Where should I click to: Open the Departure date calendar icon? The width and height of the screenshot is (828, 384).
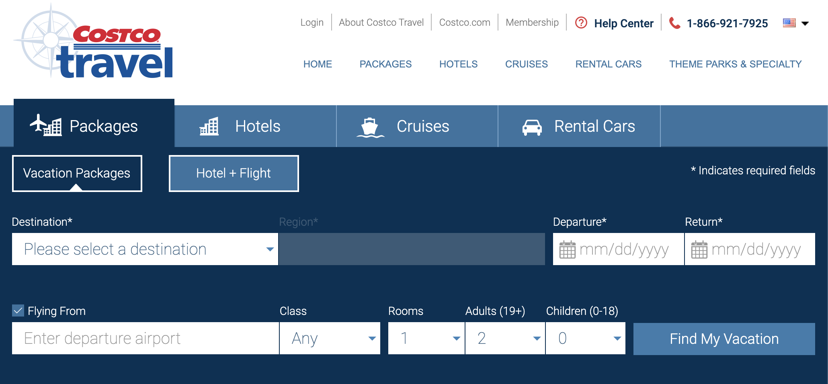coord(567,249)
